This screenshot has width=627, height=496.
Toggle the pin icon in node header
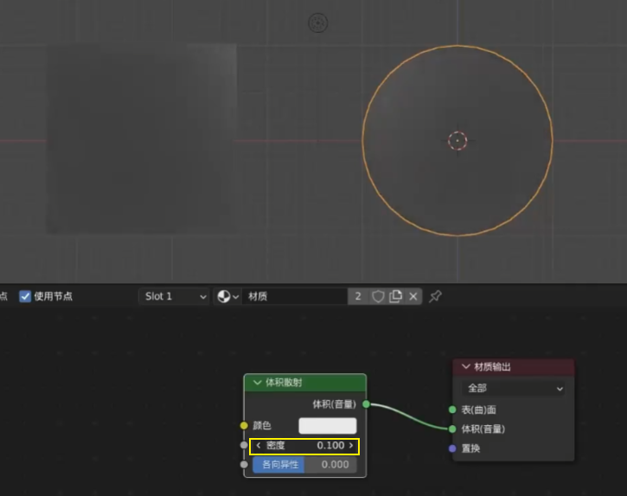point(435,296)
